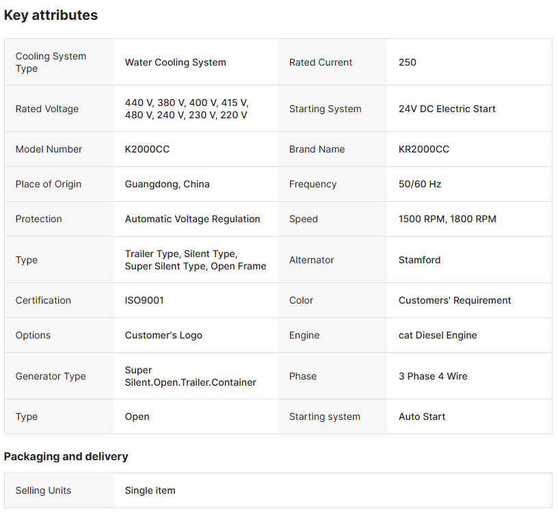
Task: Click the Auto Start value
Action: (x=422, y=416)
